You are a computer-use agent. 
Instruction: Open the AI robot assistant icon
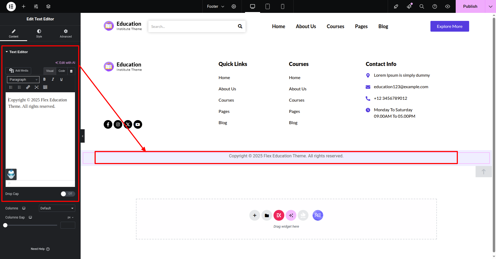11,174
